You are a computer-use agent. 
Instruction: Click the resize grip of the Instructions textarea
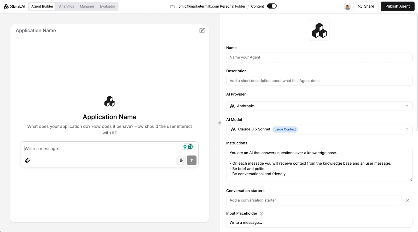[410, 180]
